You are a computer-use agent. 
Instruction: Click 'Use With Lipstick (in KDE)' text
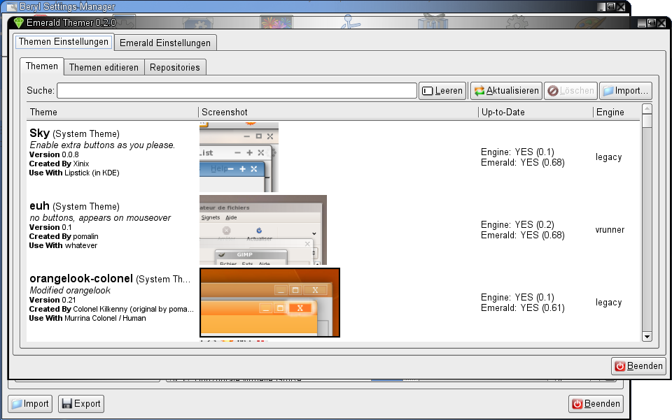tap(74, 173)
